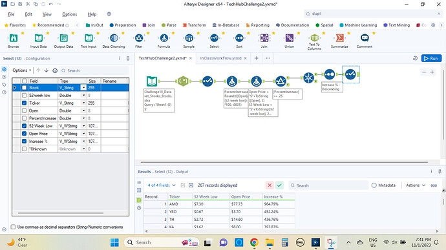Move selected field down arrow
The height and width of the screenshot is (250, 446).
(47, 70)
